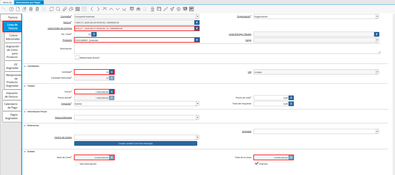Click into the Descripción text area
This screenshot has height=175, width=395.
click(x=227, y=49)
